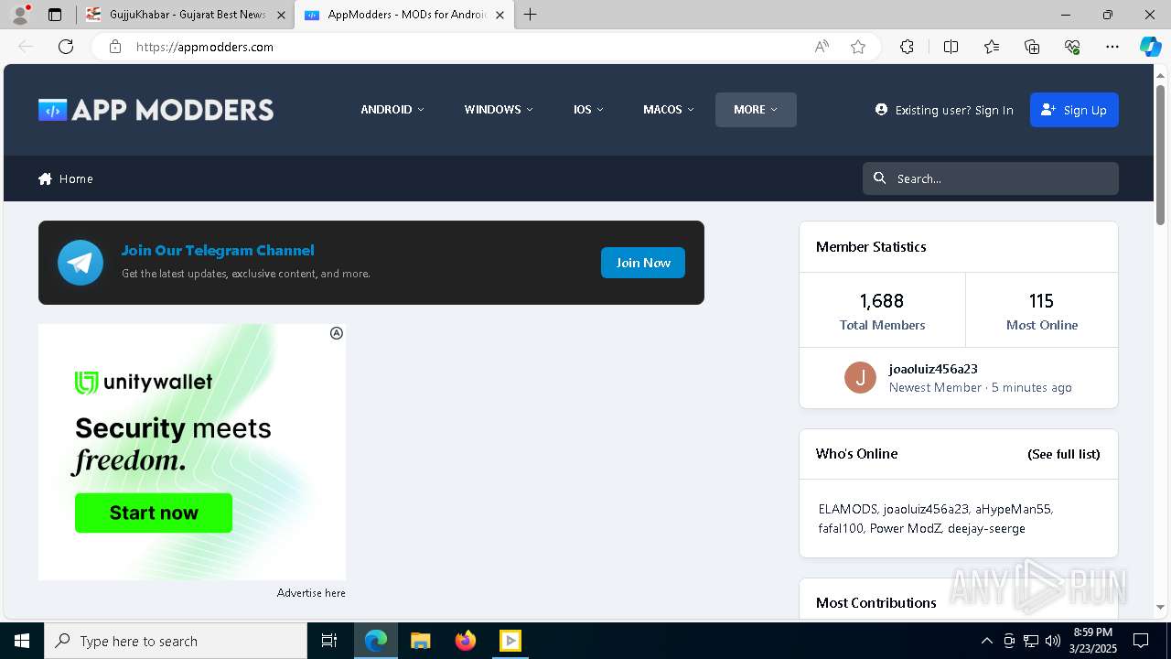1171x659 pixels.
Task: Open aHypeMan55 profile
Action: 1014,509
